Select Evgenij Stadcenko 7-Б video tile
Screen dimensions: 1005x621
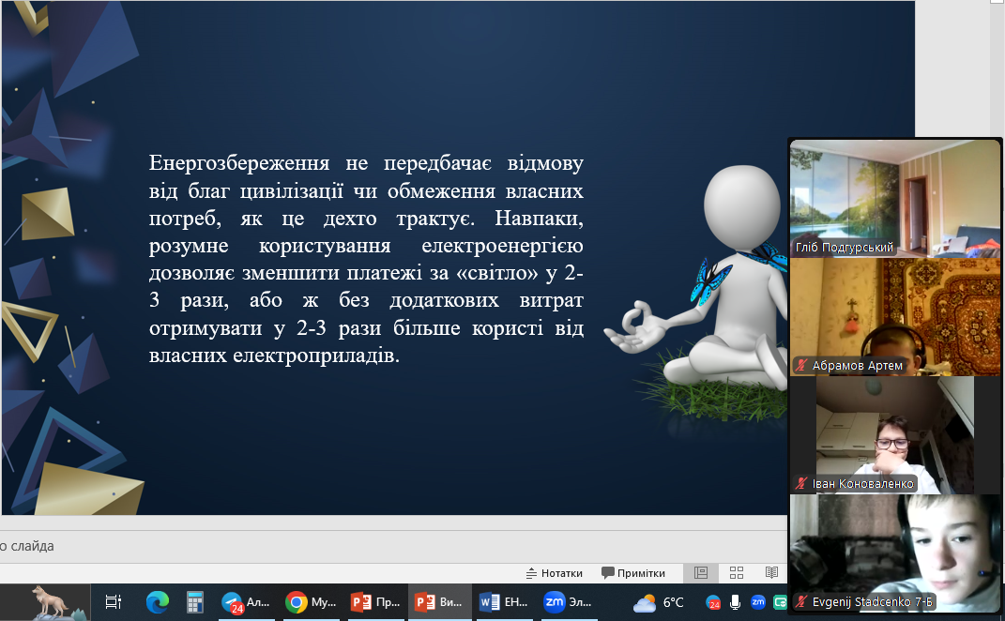[895, 553]
